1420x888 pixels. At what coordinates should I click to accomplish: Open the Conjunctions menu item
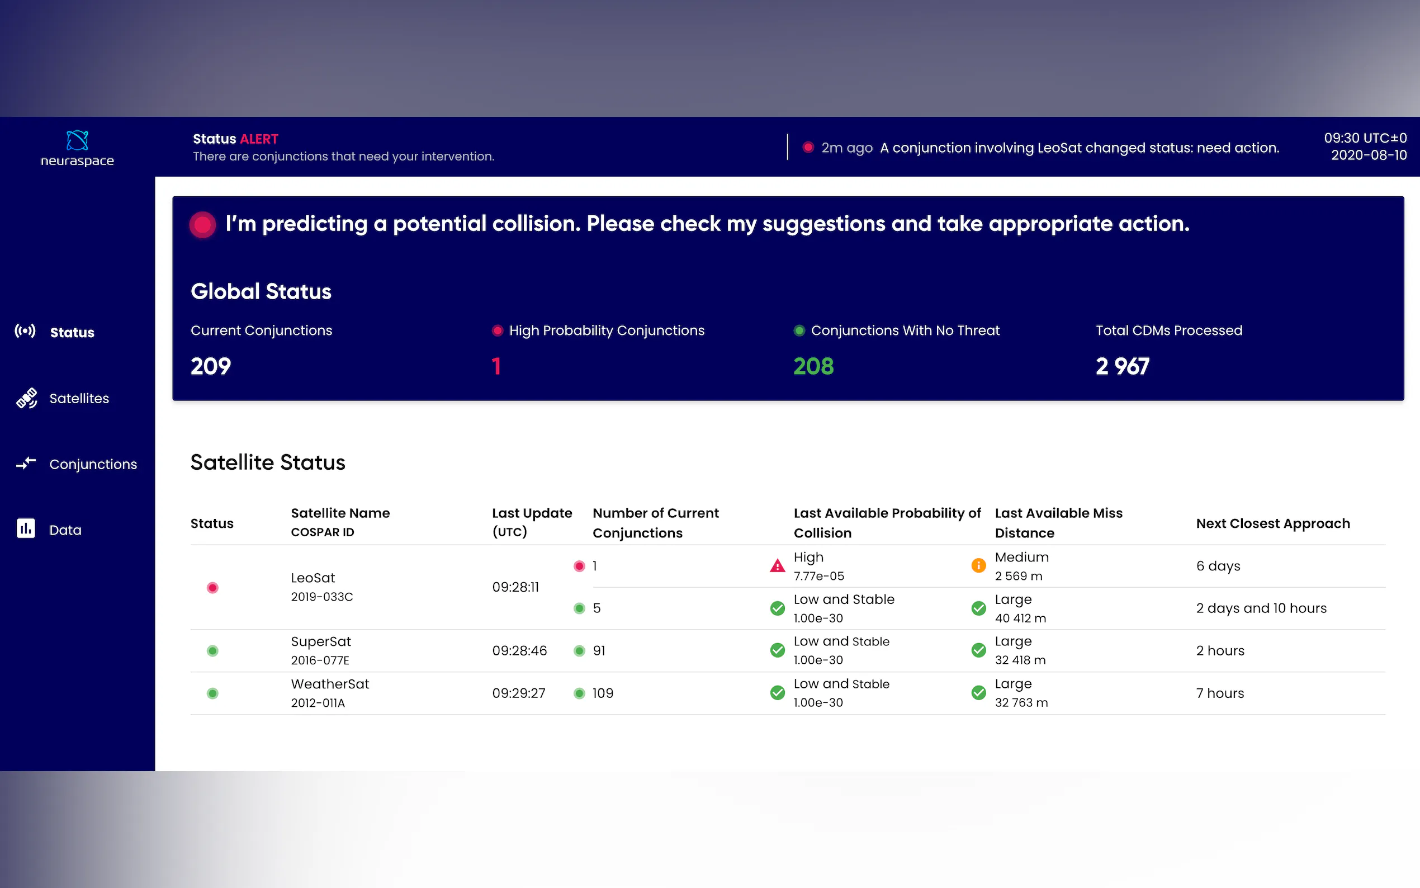93,464
